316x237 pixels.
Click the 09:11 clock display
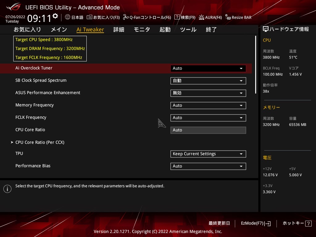coord(39,19)
